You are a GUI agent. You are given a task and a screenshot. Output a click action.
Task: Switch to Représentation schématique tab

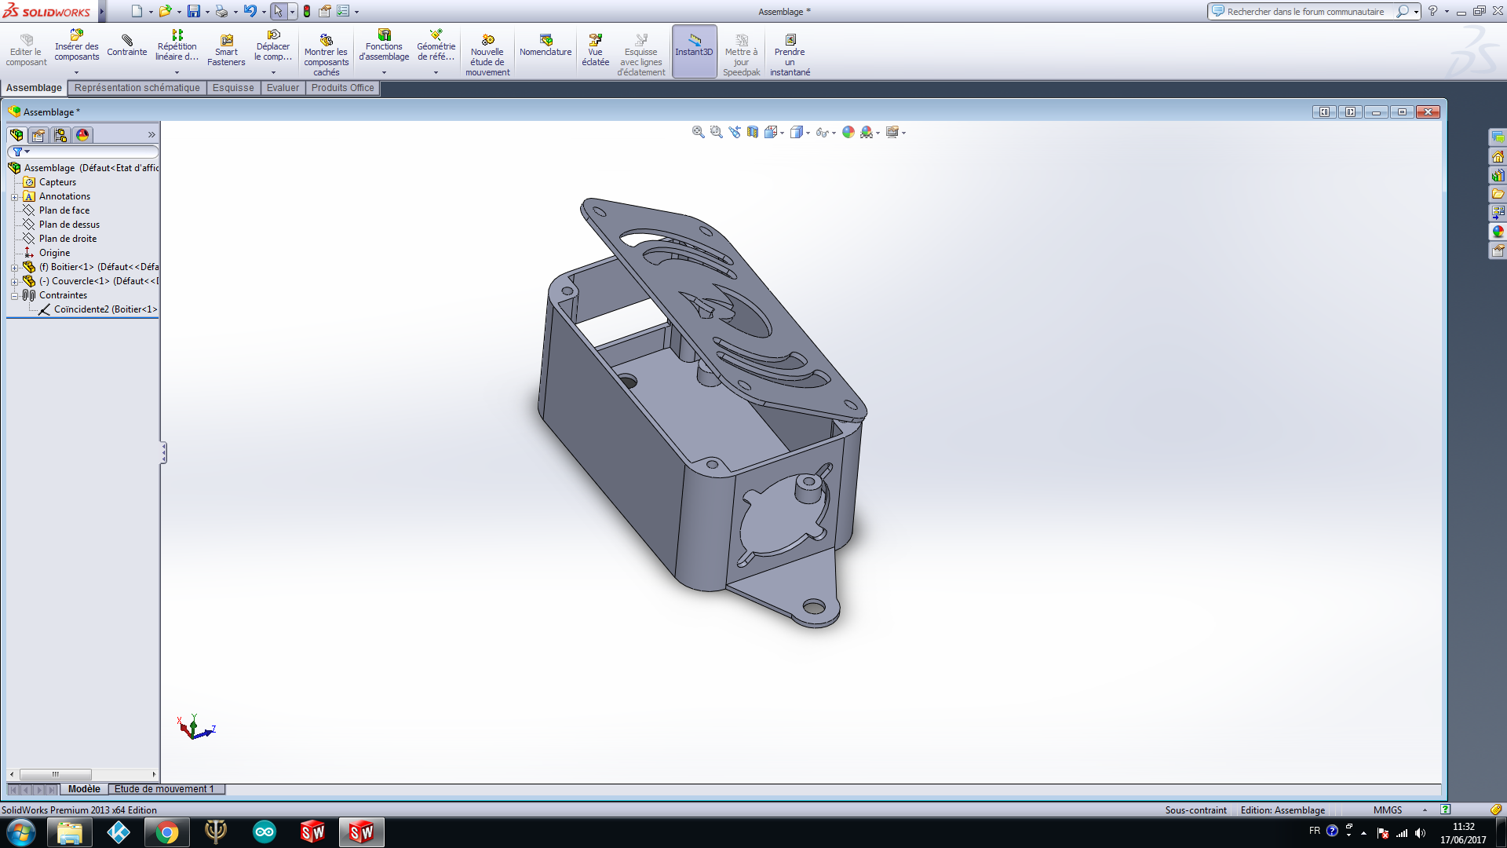(137, 88)
